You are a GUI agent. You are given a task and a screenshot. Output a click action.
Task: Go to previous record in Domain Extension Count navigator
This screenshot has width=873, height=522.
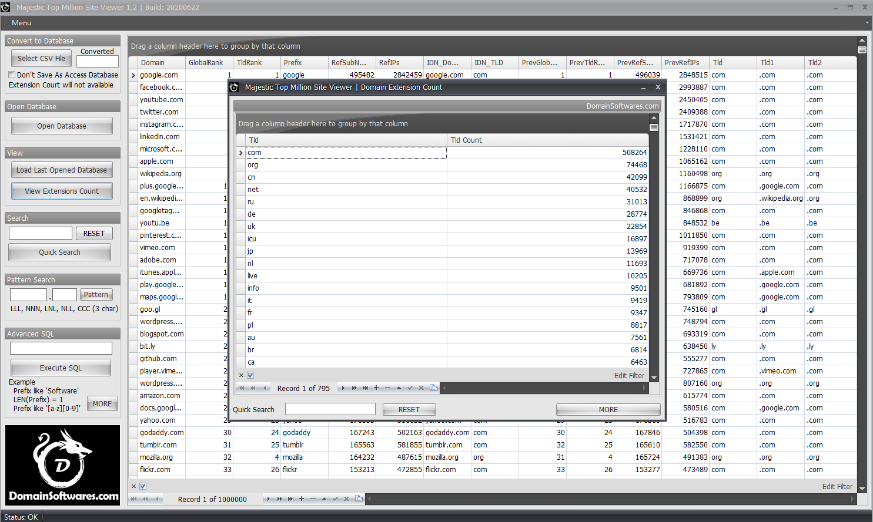coord(265,388)
